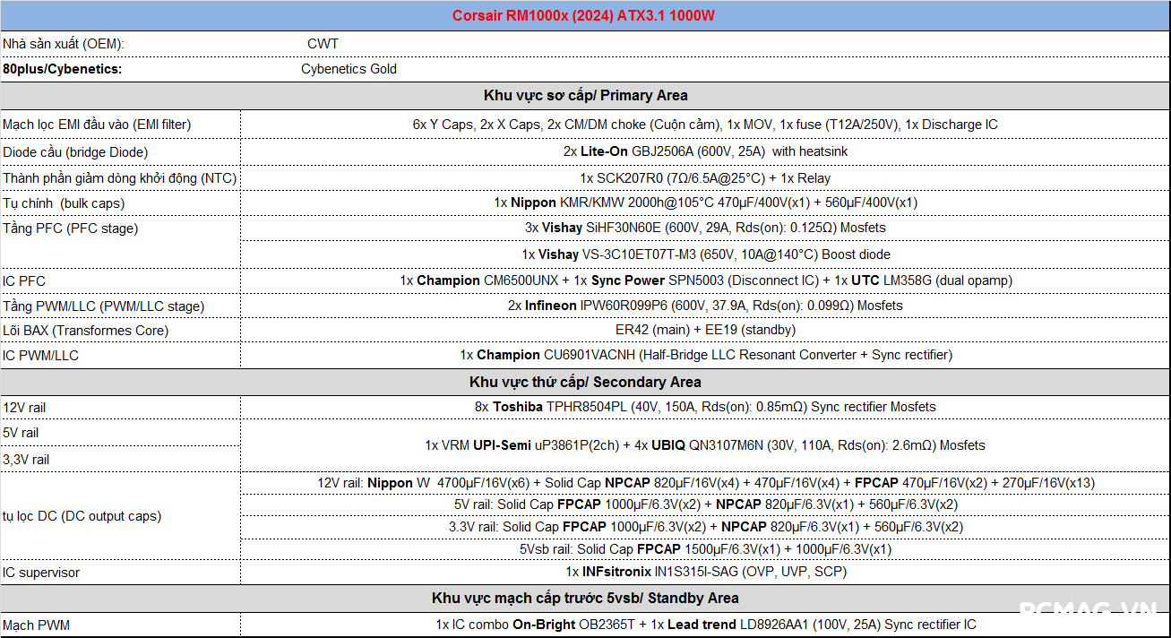Select the 'ER42 (main) + EE19 (standby)' cell
This screenshot has height=638, width=1171.
coord(705,330)
